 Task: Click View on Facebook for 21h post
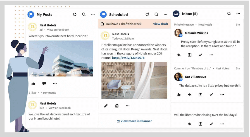tap(59, 108)
